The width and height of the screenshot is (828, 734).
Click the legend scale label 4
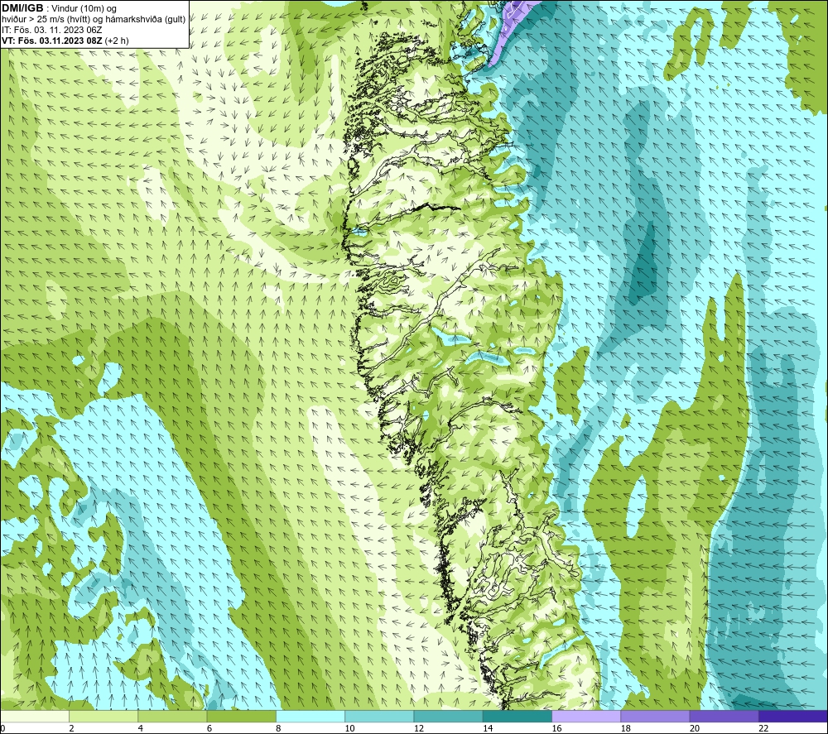(x=141, y=728)
